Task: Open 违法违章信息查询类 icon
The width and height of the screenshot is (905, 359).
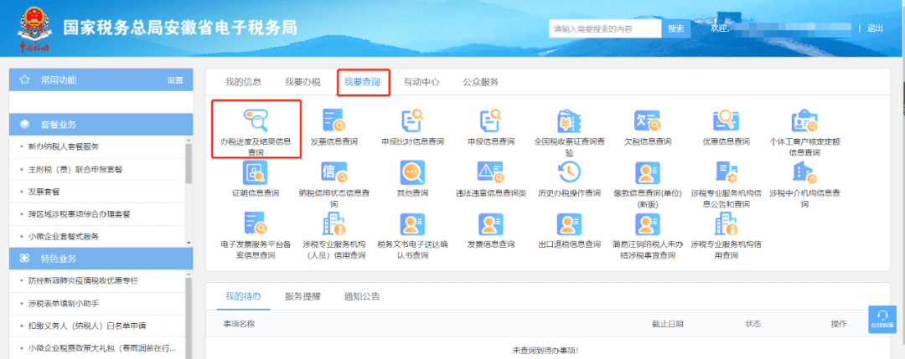Action: [x=490, y=172]
